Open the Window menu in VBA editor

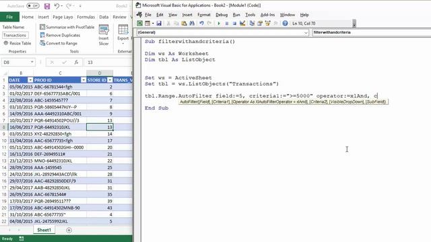[288, 15]
